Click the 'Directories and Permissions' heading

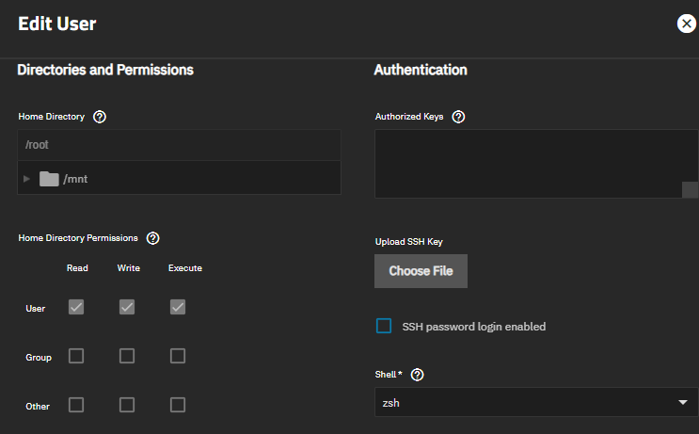(x=105, y=70)
